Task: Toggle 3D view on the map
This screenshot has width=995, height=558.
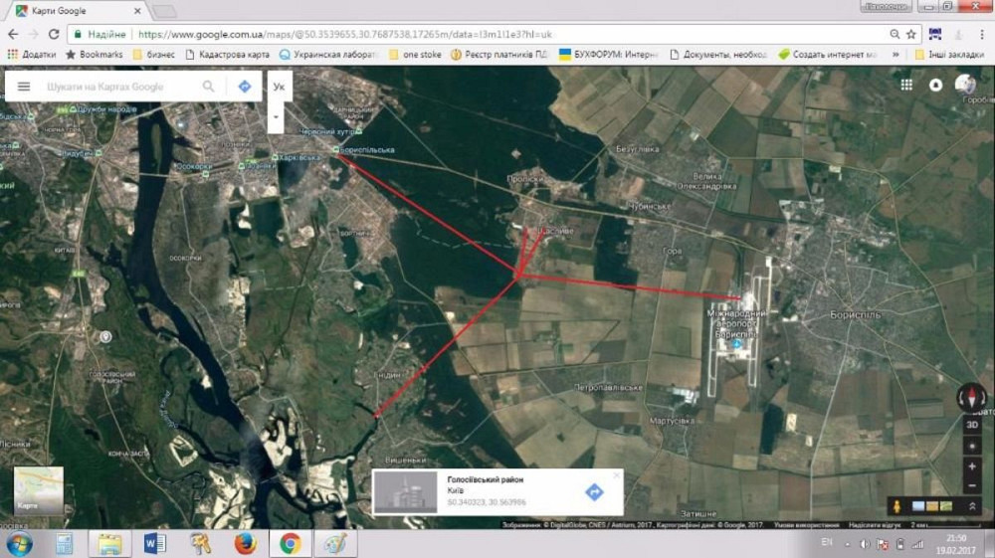Action: 972,424
